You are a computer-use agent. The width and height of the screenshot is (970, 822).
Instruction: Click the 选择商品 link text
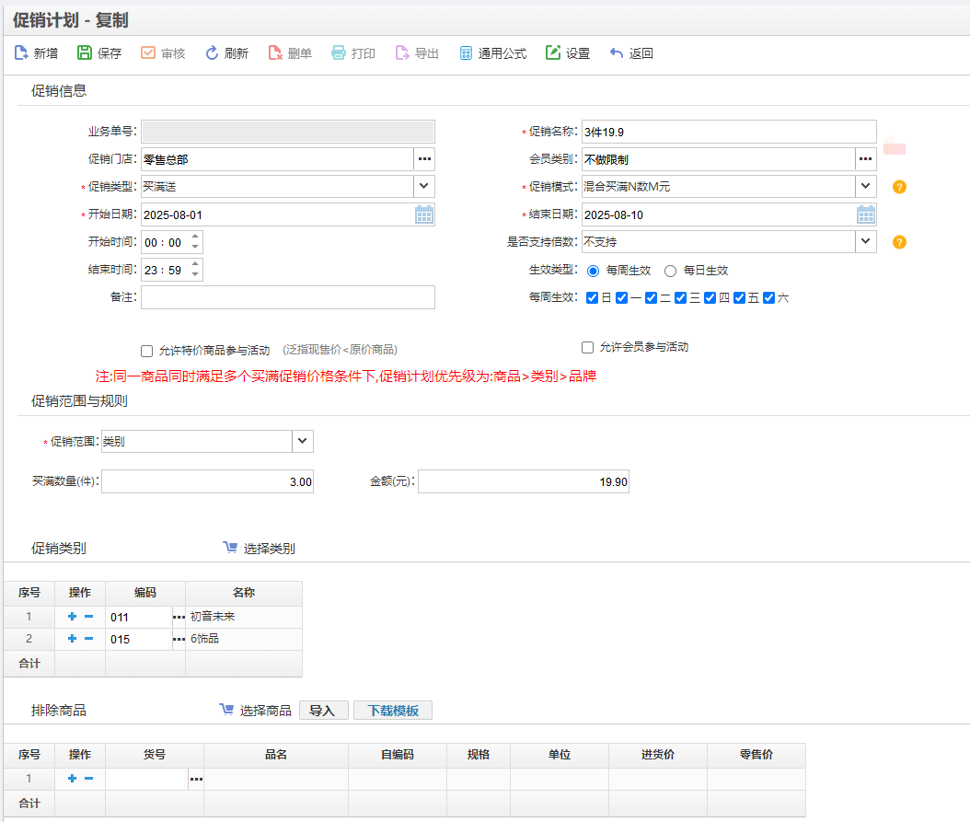coord(265,711)
